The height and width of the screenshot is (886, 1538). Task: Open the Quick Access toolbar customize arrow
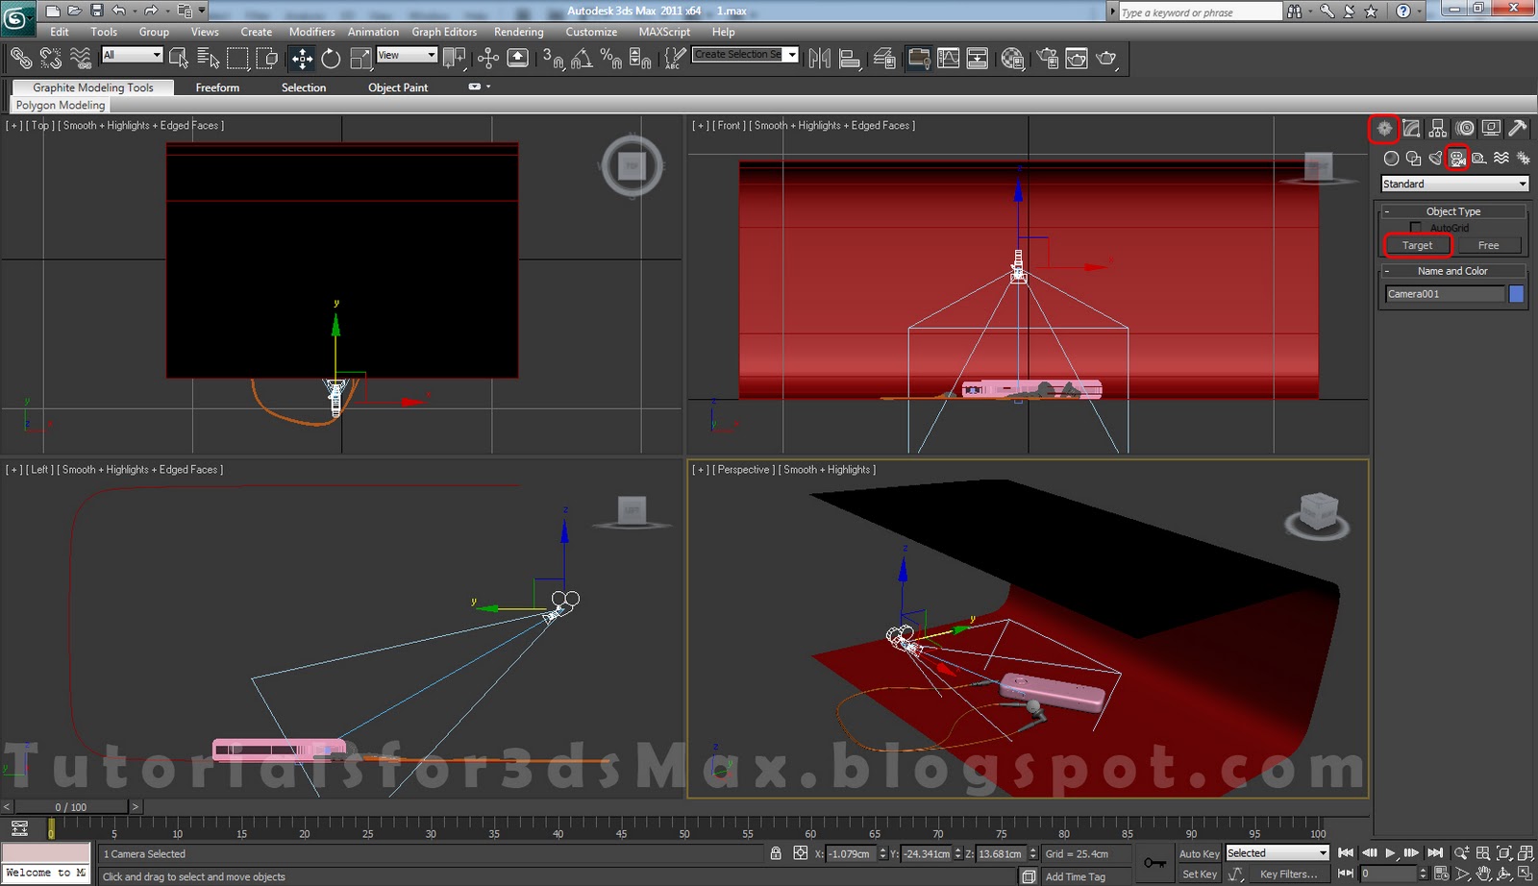pyautogui.click(x=202, y=11)
